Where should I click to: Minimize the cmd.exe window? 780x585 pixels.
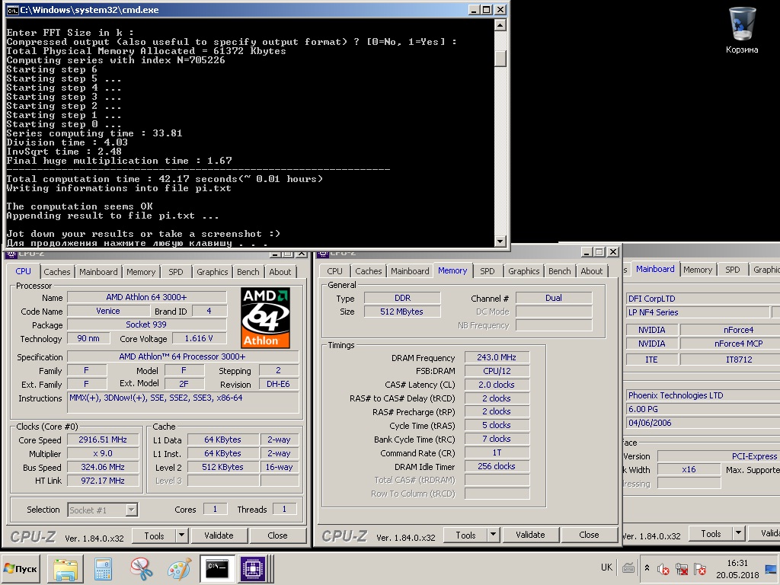(x=474, y=9)
